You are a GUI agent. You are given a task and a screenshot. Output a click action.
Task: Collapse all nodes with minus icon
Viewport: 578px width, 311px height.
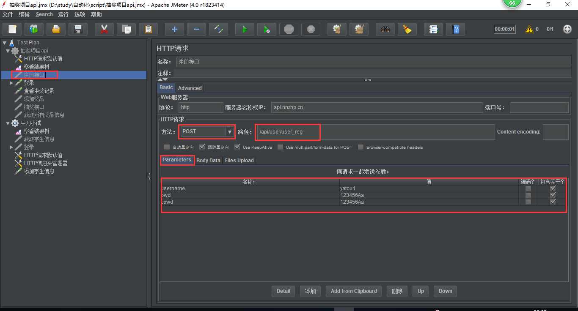196,29
